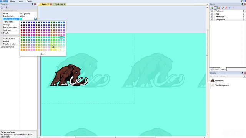Image resolution: width=246 pixels, height=138 pixels.
Task: Sort properties alphabetically with A-Z icon
Action: (6, 7)
